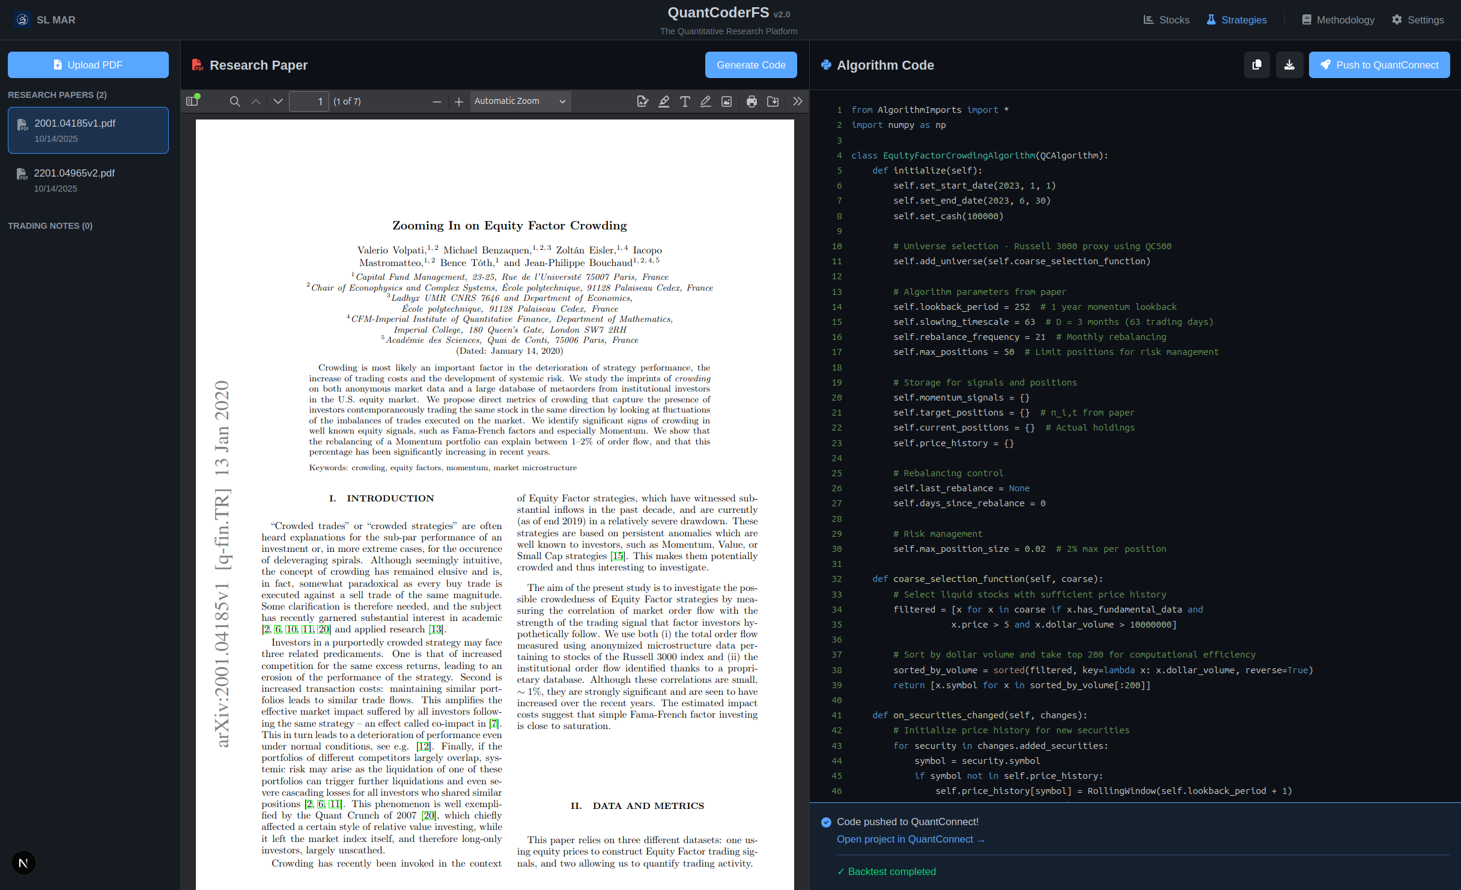
Task: Go to the next page with the down chevron
Action: pyautogui.click(x=278, y=101)
